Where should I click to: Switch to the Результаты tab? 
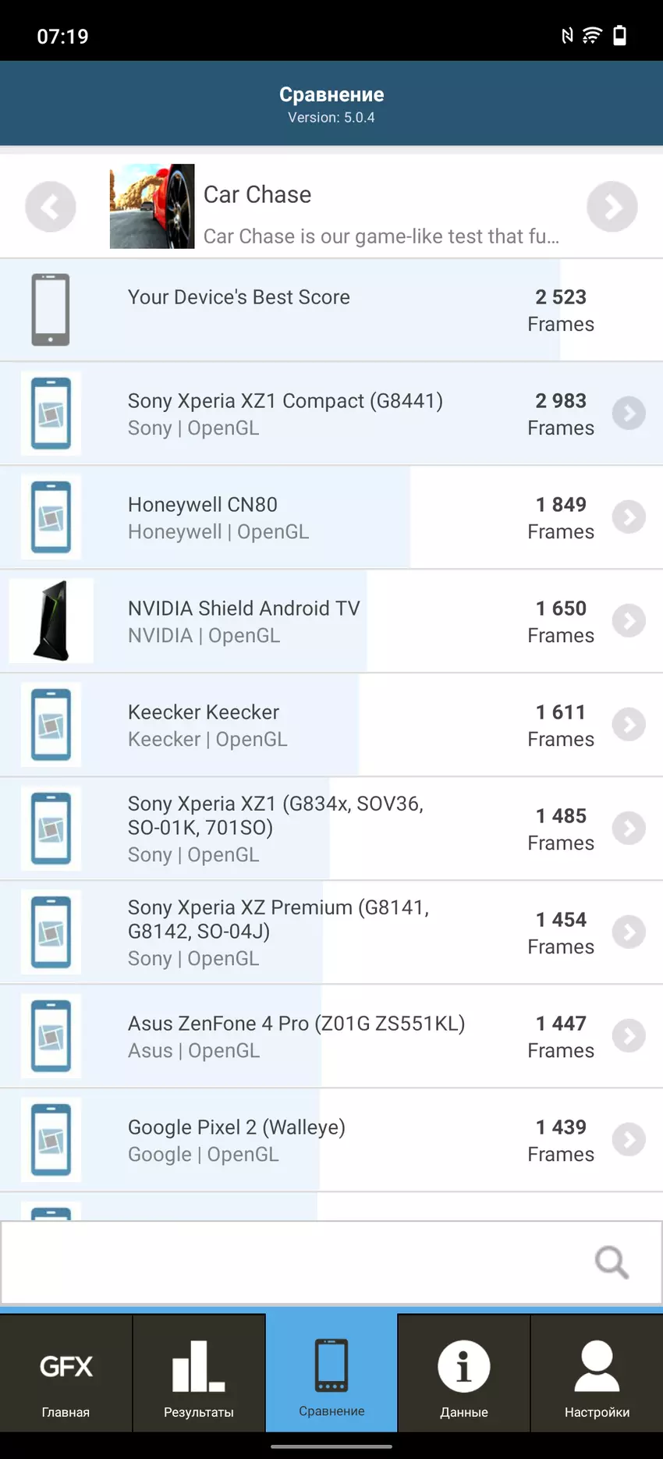click(x=199, y=1374)
